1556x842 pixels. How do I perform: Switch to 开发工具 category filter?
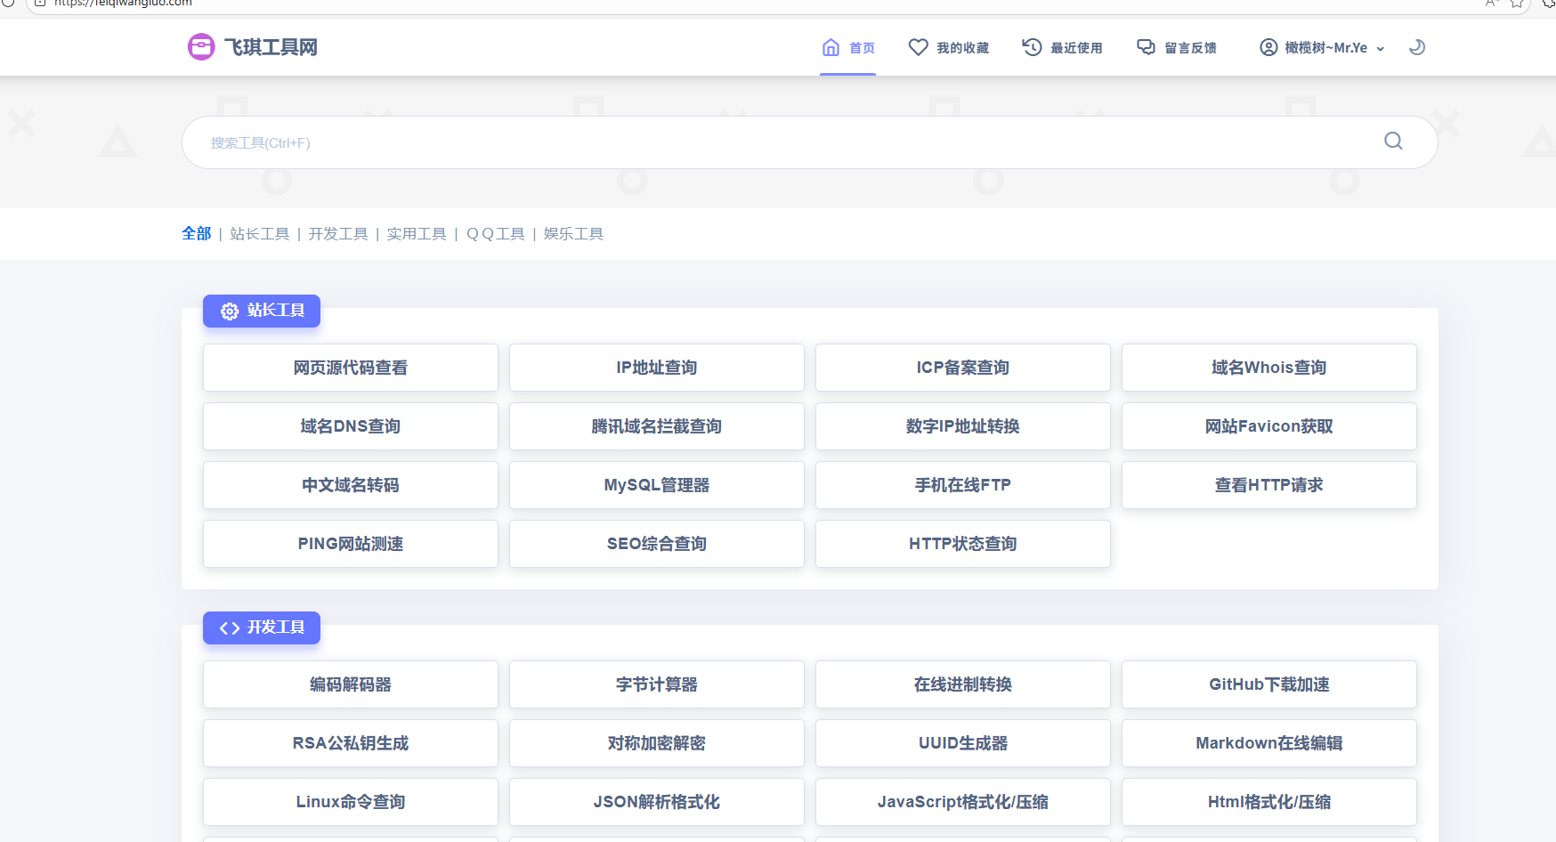tap(337, 233)
